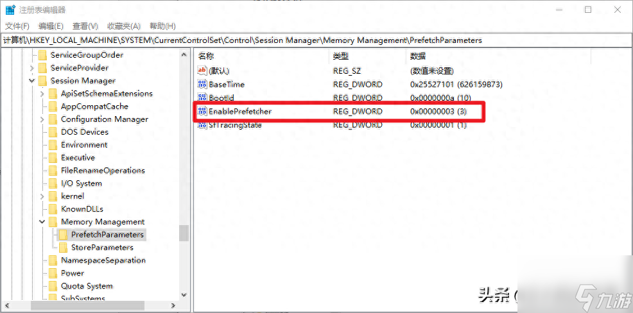Click the I/O System folder icon
633x313 pixels.
click(x=53, y=183)
